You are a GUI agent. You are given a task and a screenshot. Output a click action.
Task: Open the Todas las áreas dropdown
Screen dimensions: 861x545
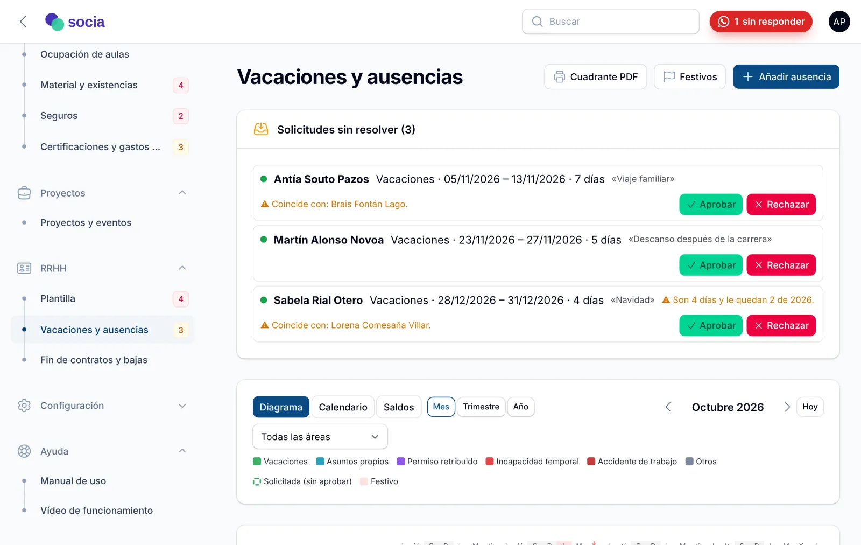320,437
